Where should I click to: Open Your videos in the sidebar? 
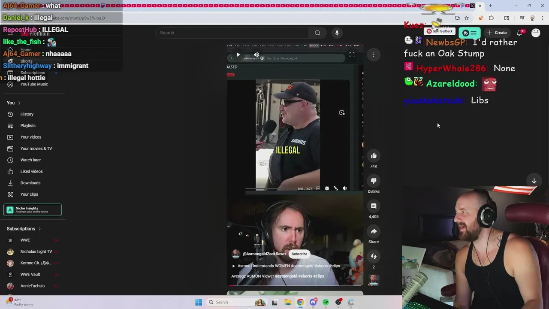coord(33,137)
